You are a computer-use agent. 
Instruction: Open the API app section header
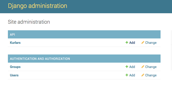click(x=12, y=35)
